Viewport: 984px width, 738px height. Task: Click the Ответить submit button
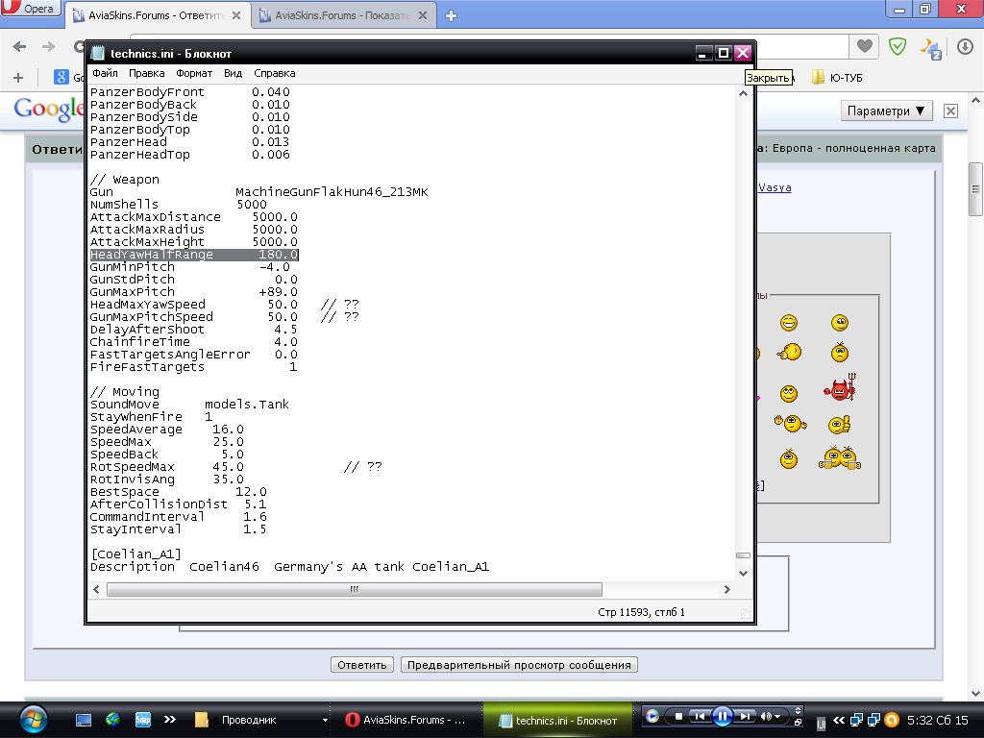[x=362, y=665]
